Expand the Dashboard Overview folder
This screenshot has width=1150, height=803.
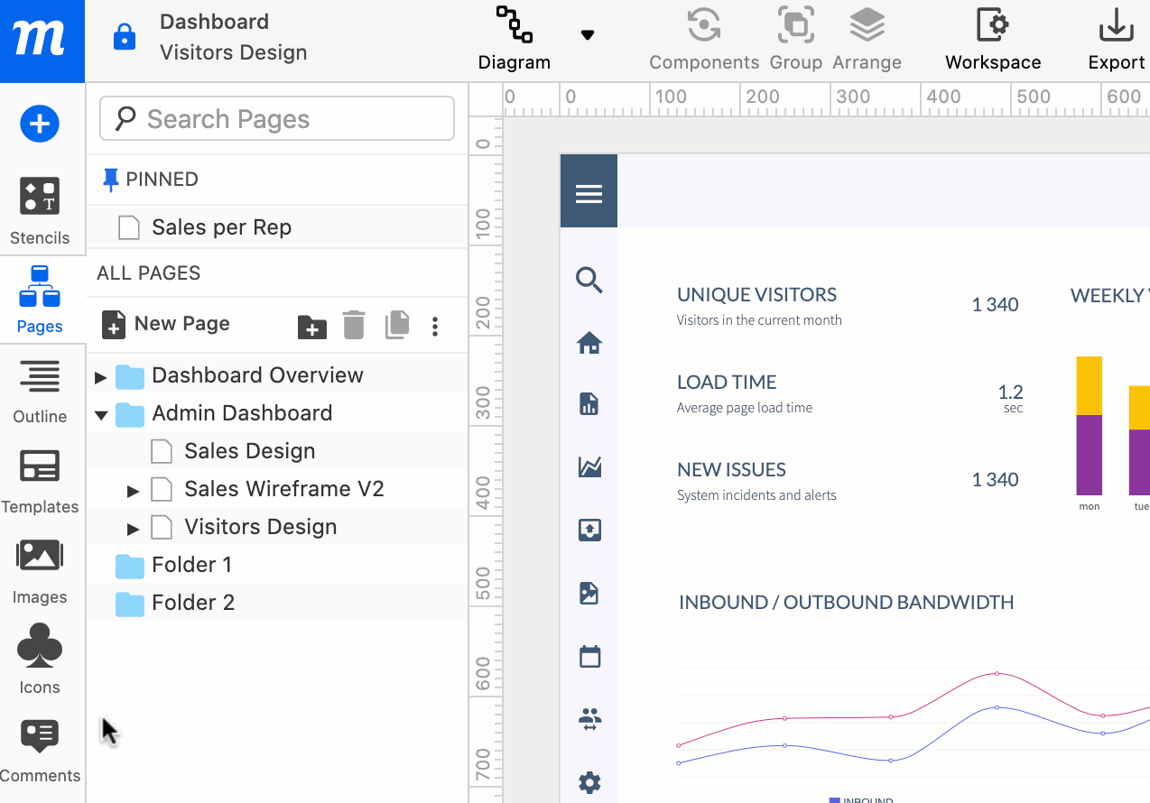coord(101,376)
